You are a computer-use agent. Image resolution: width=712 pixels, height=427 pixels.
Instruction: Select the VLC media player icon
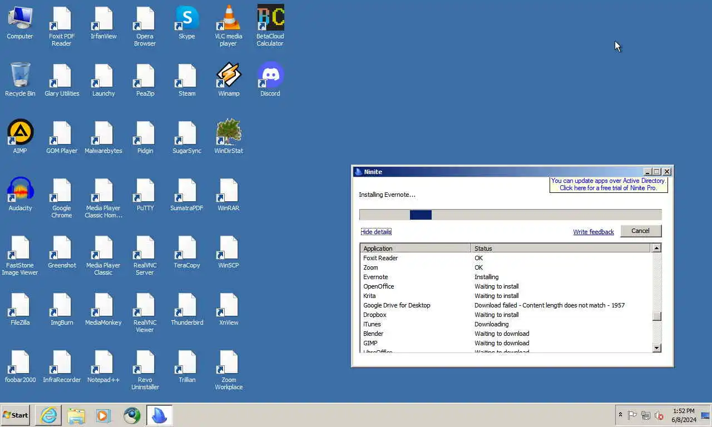(229, 27)
